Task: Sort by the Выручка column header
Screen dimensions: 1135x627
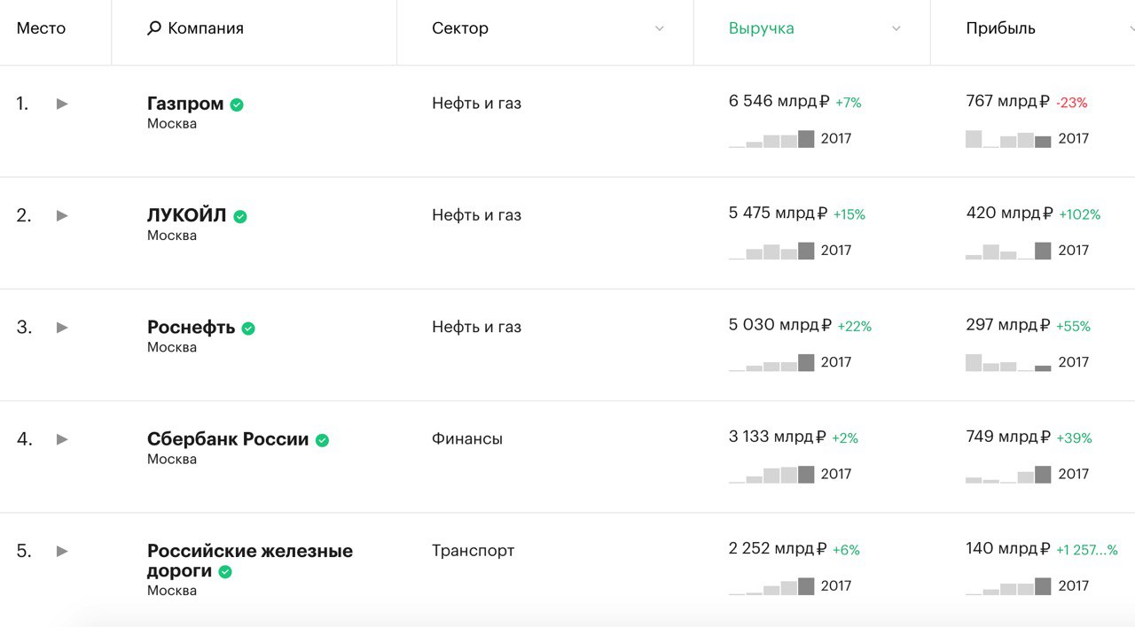Action: coord(762,28)
